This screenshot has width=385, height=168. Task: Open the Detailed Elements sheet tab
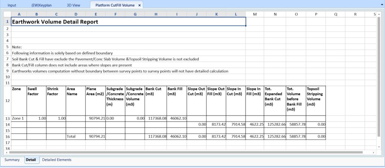click(57, 160)
